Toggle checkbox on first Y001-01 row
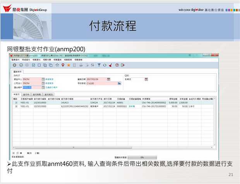The width and height of the screenshot is (240, 184). (16, 103)
